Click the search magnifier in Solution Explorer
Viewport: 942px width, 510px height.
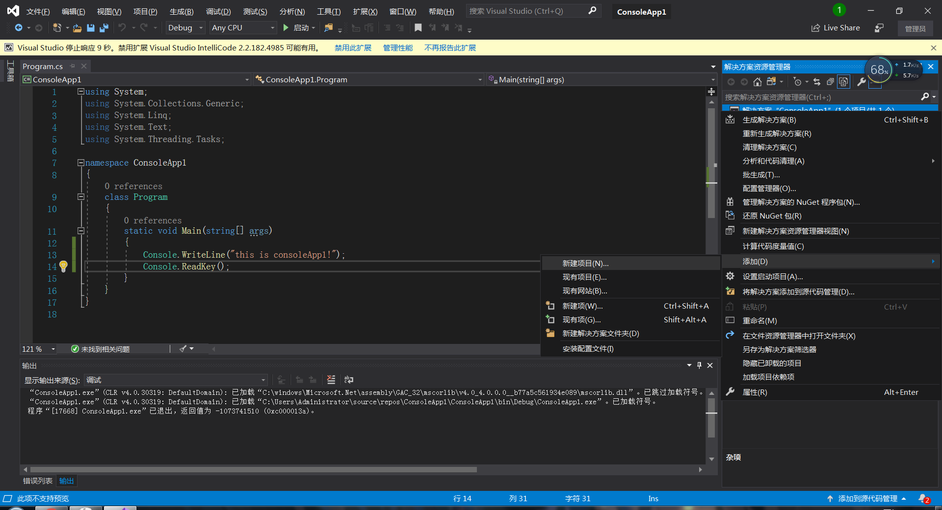(x=925, y=97)
